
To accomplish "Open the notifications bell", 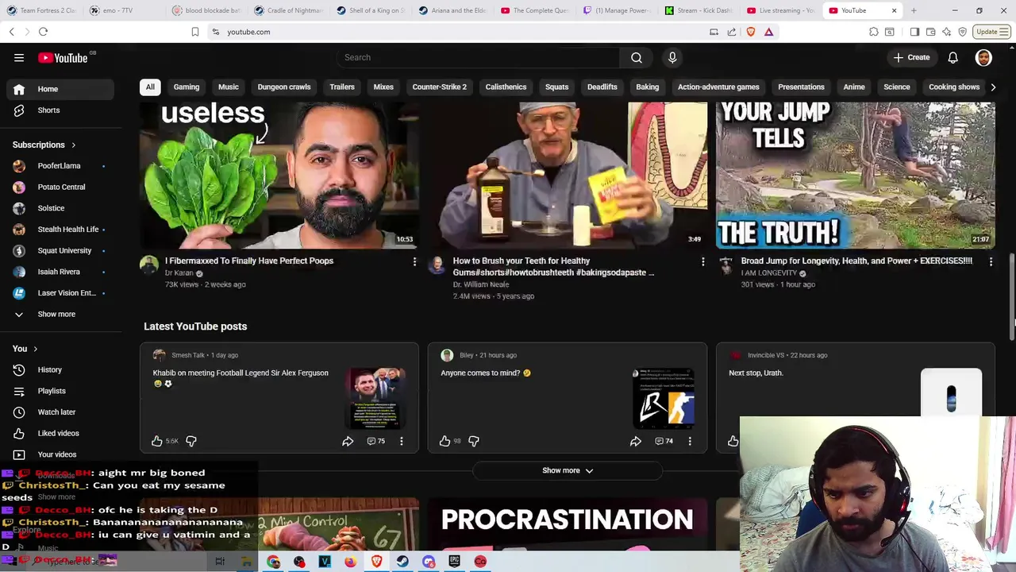I will pyautogui.click(x=953, y=57).
